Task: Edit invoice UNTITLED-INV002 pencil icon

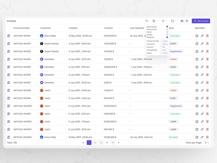Action: (202, 51)
